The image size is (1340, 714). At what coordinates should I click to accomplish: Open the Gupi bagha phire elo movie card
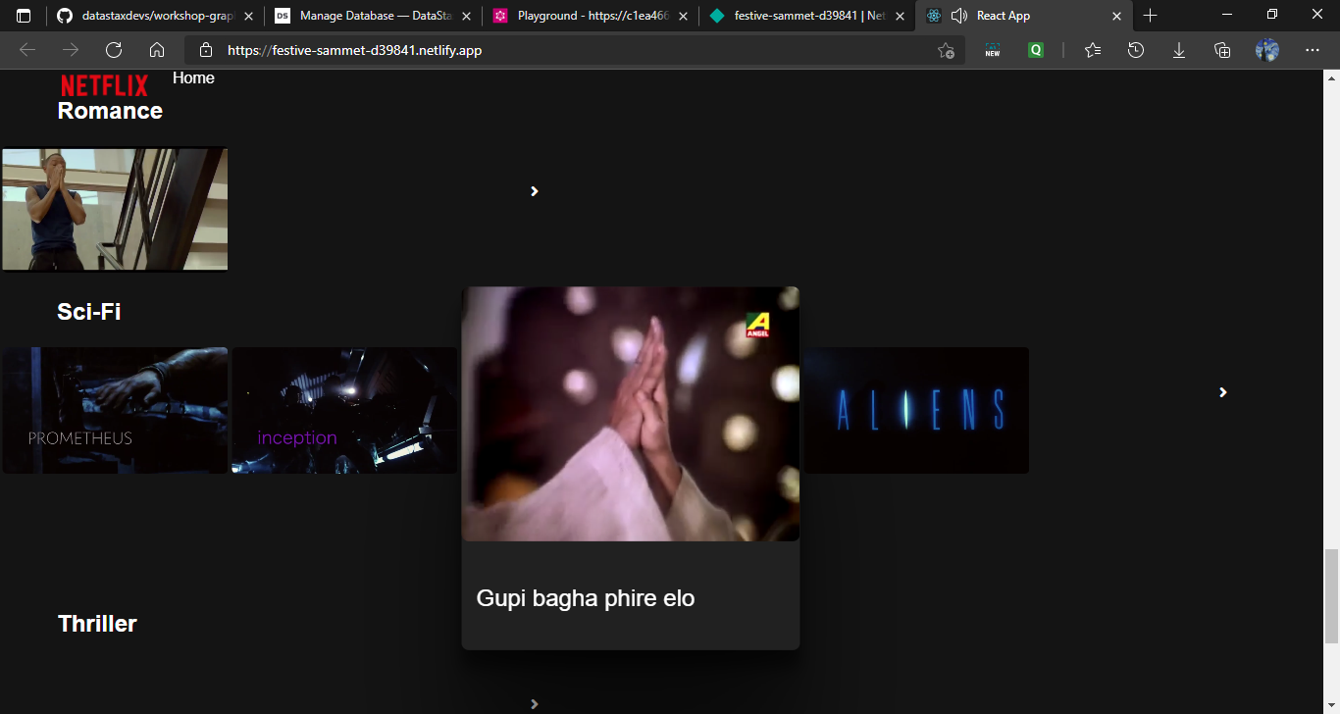coord(631,466)
